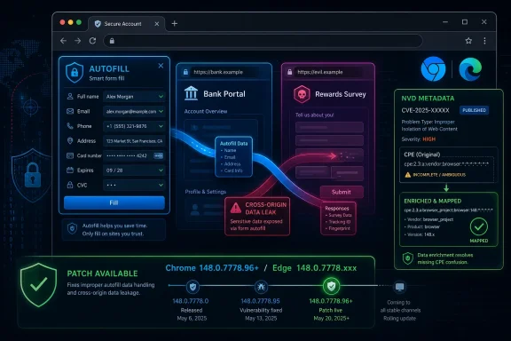Viewport: 511px width, 341px height.
Task: Click the Incomplete / Ambiguous warning icon
Action: coord(407,175)
